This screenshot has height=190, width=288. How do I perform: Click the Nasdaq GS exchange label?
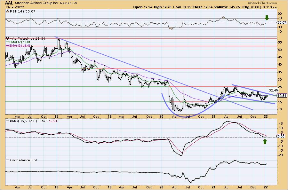(x=69, y=3)
